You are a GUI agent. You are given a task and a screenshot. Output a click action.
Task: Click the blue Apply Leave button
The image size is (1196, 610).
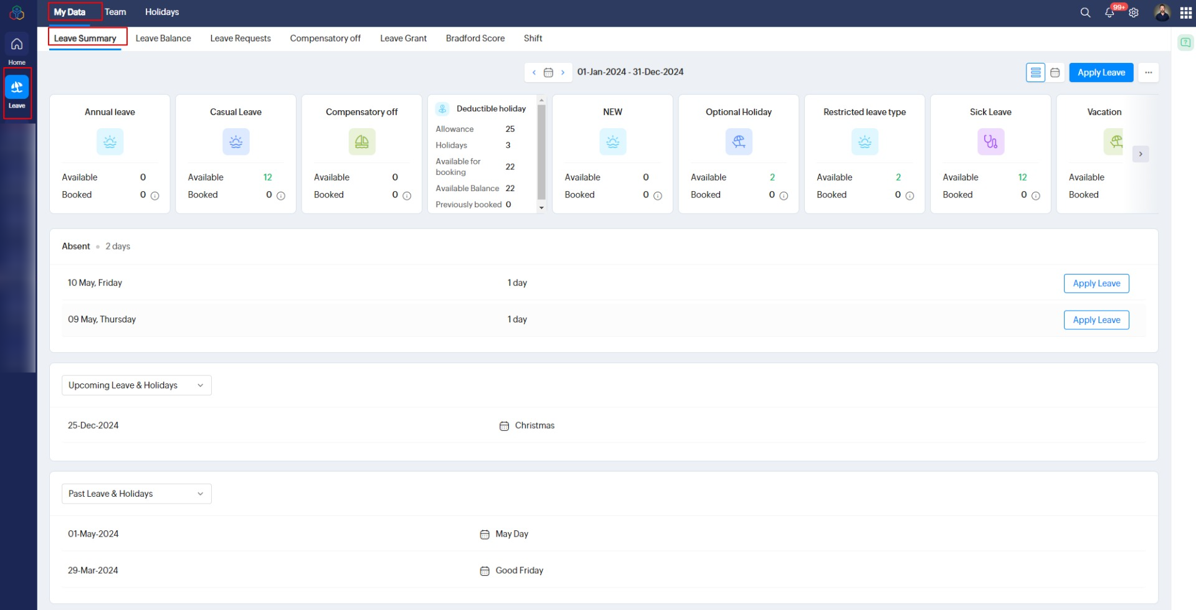(1101, 72)
